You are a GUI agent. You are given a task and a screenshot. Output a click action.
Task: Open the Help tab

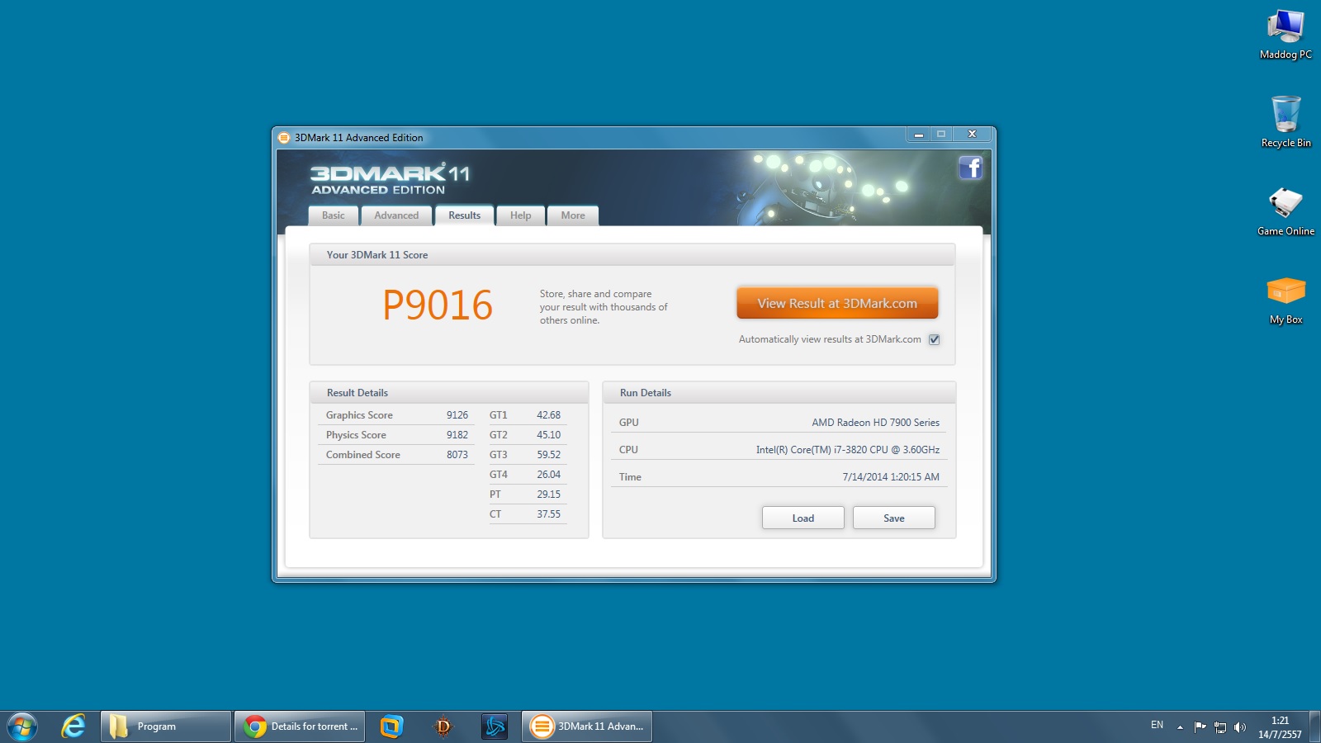click(520, 215)
